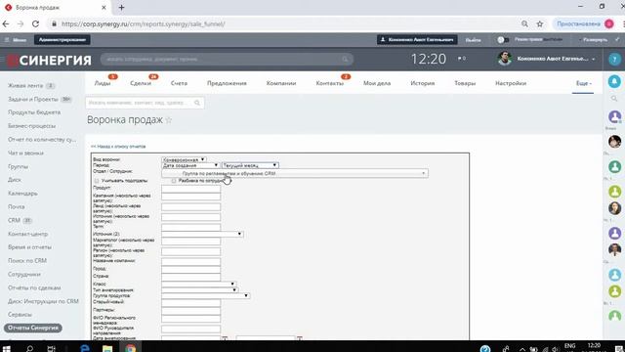Screen dimensions: 625x352
Task: Click the flag counter icon next to the clock
Action: click(462, 59)
